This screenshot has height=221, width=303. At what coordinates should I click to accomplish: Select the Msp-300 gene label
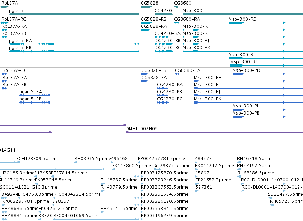(x=193, y=10)
